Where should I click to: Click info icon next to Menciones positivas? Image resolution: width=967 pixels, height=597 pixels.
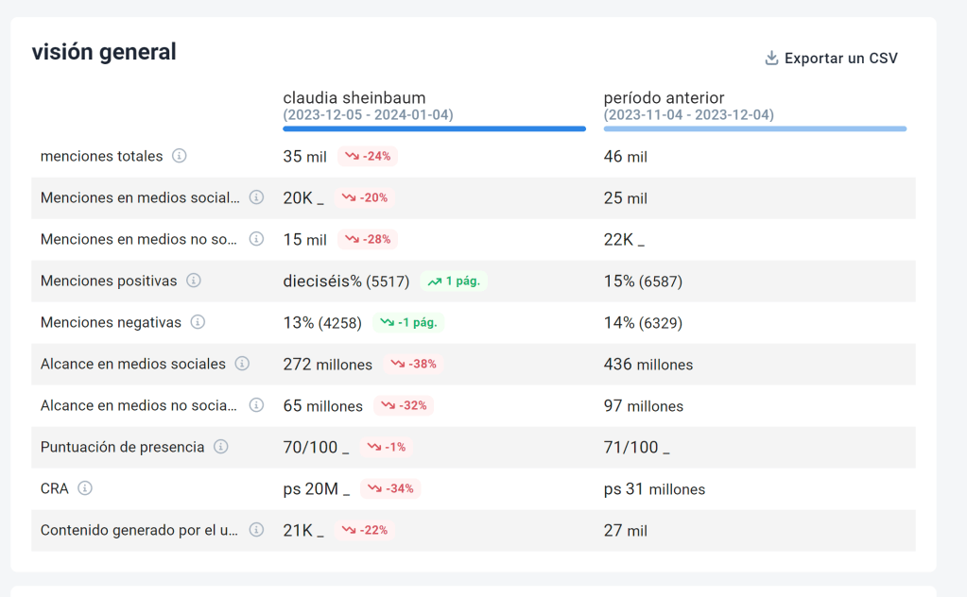click(x=194, y=281)
